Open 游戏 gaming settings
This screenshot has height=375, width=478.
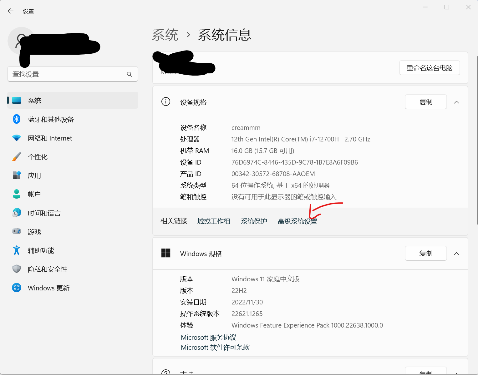click(x=34, y=232)
